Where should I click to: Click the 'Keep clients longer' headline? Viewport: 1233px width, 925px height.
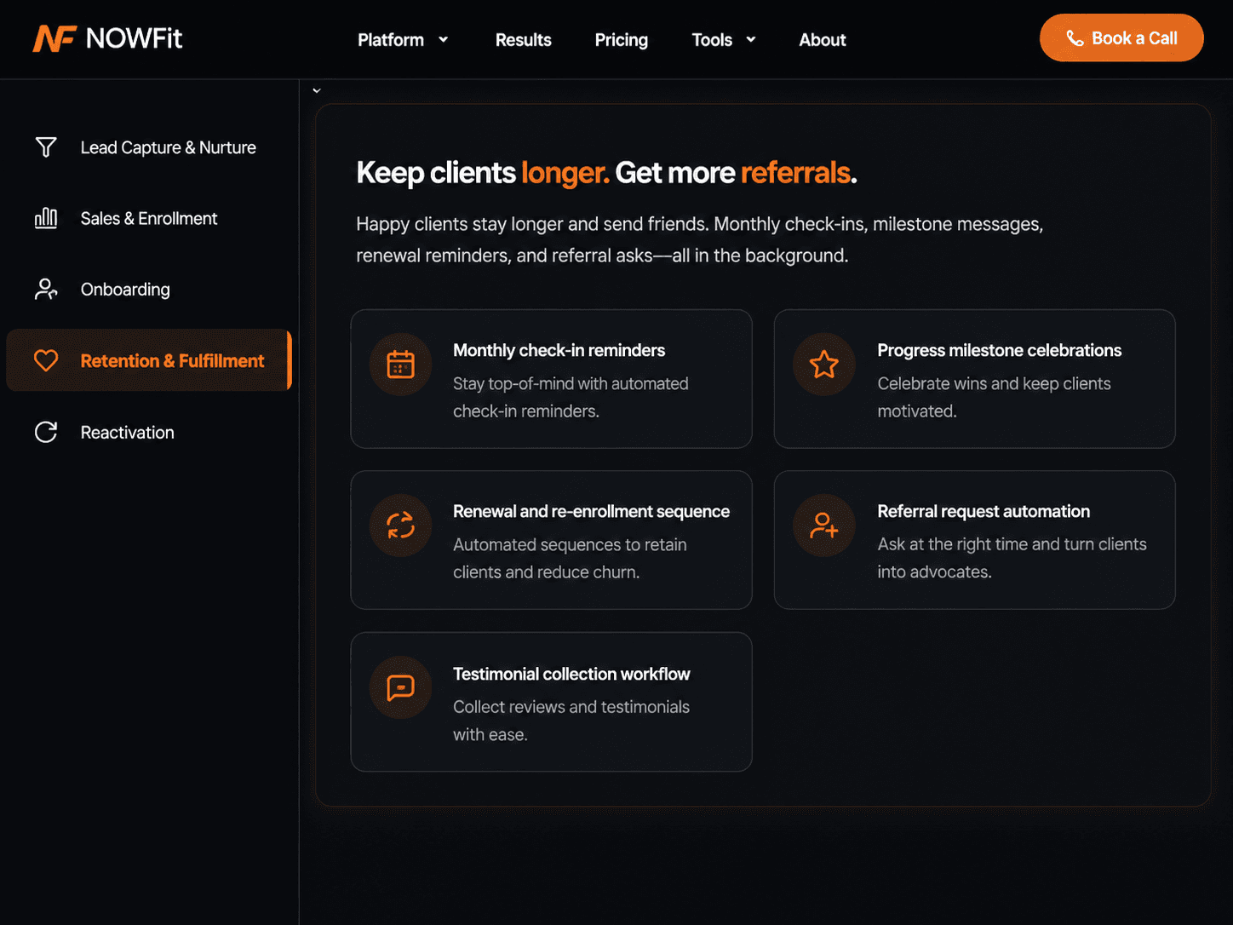606,173
